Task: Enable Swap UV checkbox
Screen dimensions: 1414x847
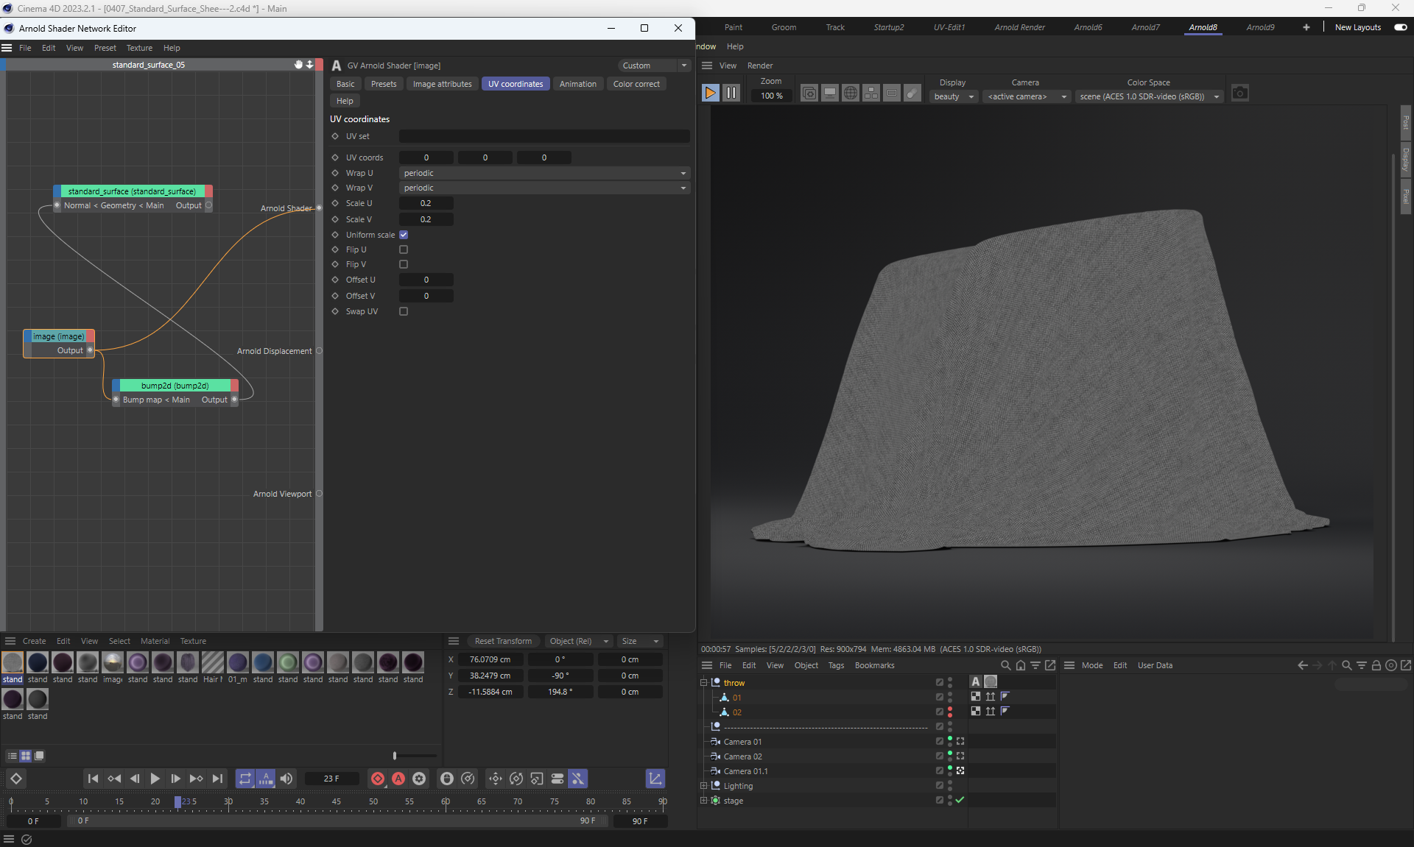Action: pos(404,311)
